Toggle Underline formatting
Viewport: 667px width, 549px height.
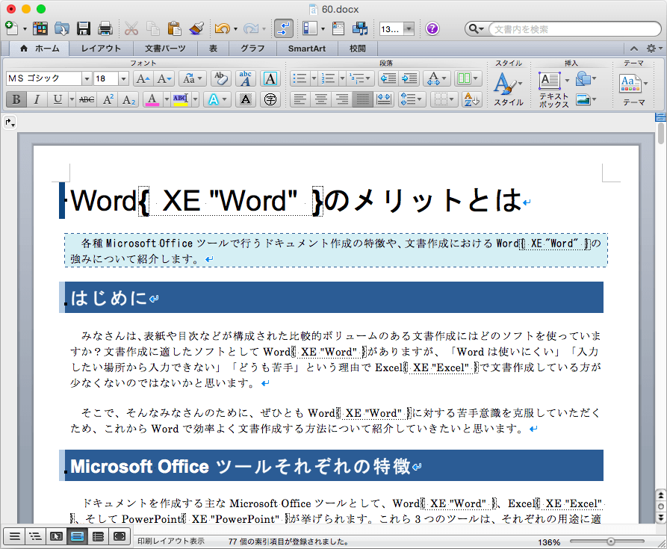click(58, 99)
